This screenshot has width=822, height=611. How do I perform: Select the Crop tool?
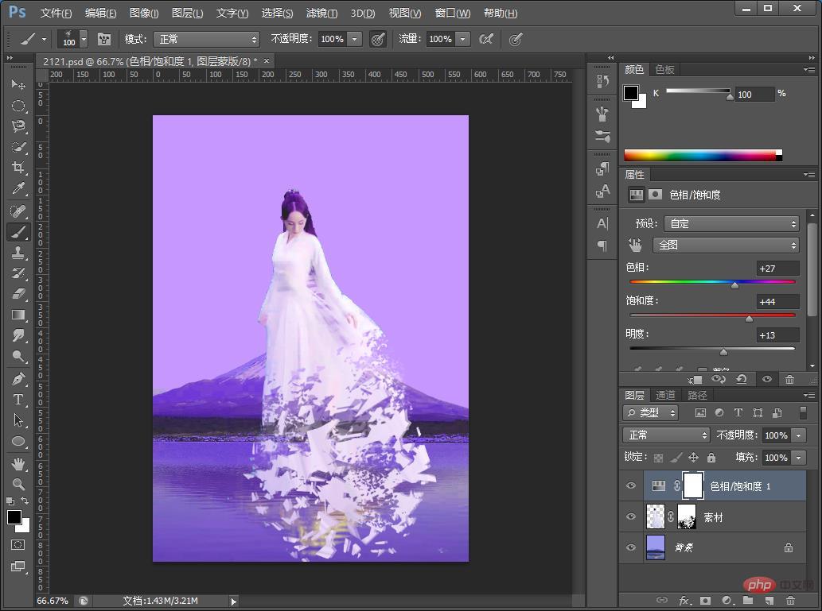click(x=18, y=168)
